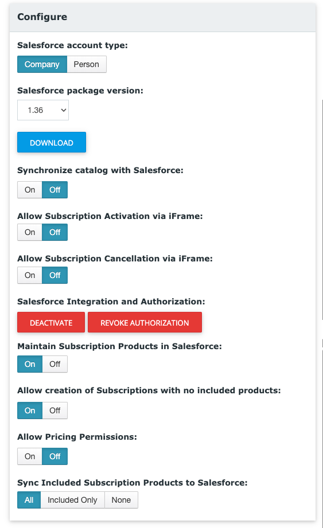Open the Salesforce package version dropdown
Screen dimensions: 323x528
pos(43,110)
